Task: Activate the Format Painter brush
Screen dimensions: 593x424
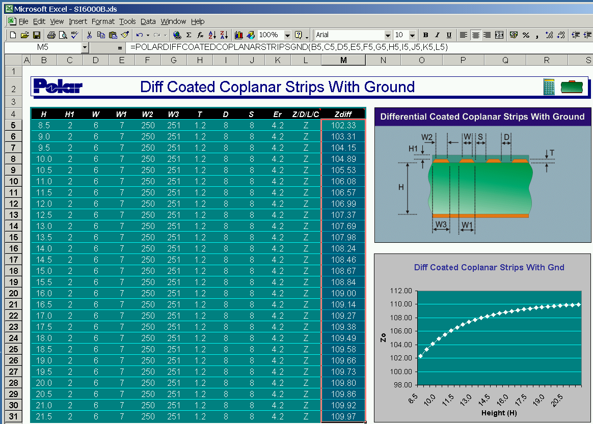Action: [125, 35]
